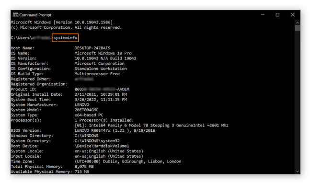
Task: Click the 'Original Install Date:' label
Action: click(37, 94)
